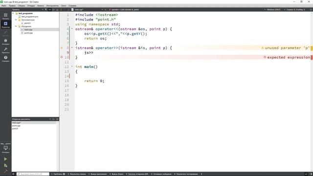Close the Projects panel view
The width and height of the screenshot is (313, 176).
pos(57,10)
